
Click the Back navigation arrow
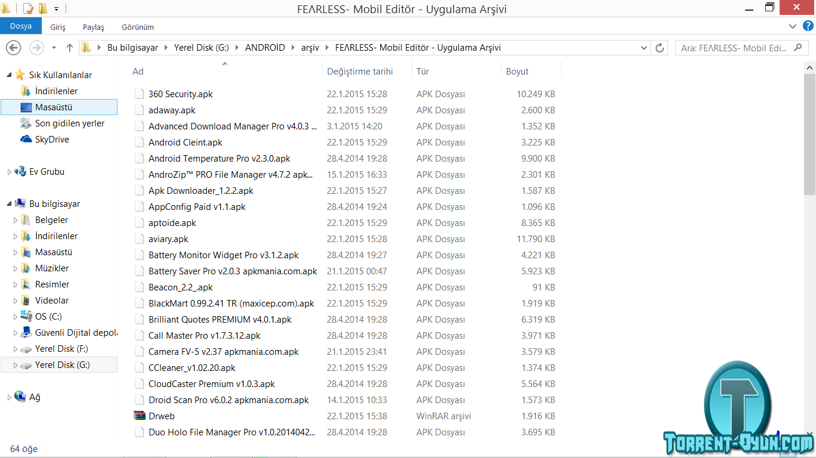pyautogui.click(x=13, y=48)
